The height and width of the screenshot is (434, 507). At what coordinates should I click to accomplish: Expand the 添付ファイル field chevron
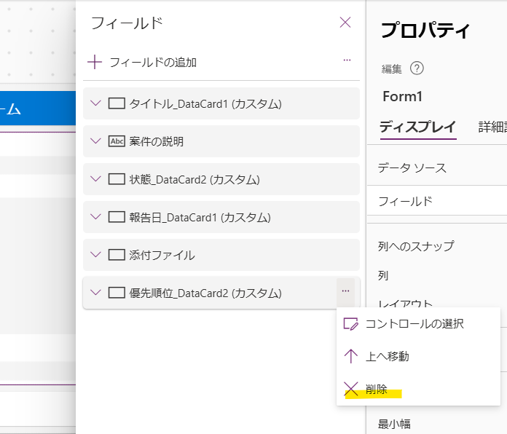pos(95,255)
